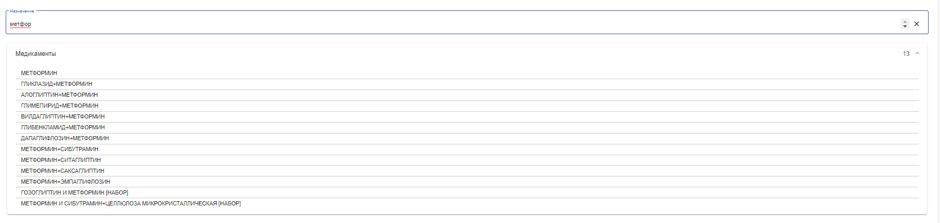Pick ГОЗОГЛИПТИН И МЕТФОРМИН [НАБОР]
The image size is (940, 223).
tap(467, 192)
